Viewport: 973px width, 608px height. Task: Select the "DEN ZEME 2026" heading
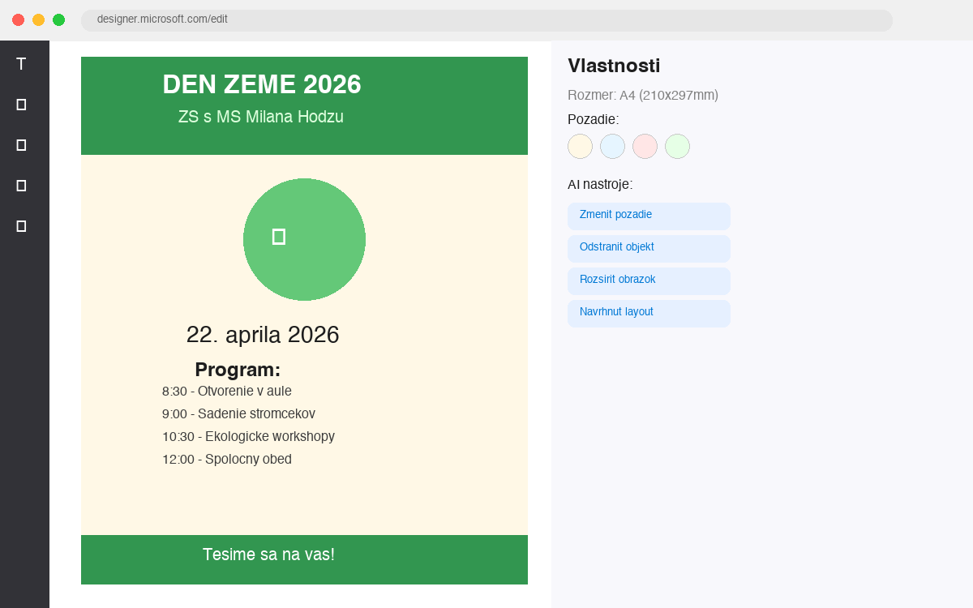point(261,84)
